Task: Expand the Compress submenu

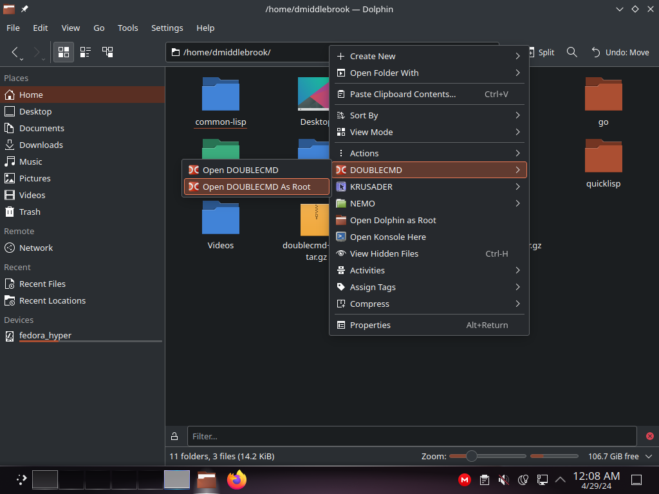Action: 429,304
